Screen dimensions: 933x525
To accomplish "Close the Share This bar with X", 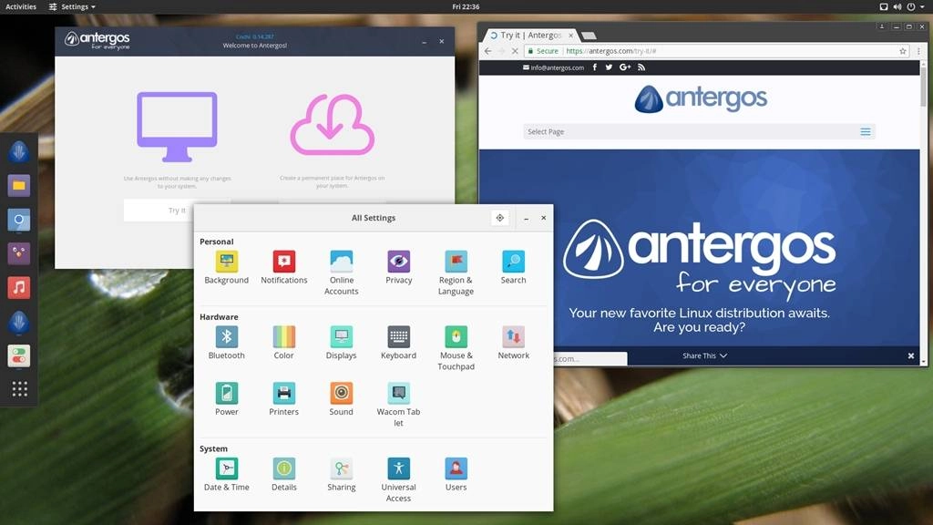I will point(910,356).
